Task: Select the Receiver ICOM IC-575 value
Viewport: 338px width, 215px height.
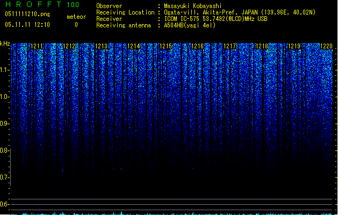Action: [215, 19]
